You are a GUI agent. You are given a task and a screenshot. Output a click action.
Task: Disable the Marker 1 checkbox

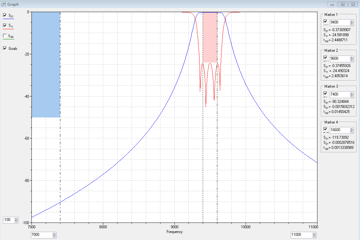point(325,21)
